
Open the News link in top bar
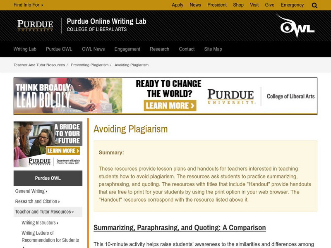click(x=195, y=5)
